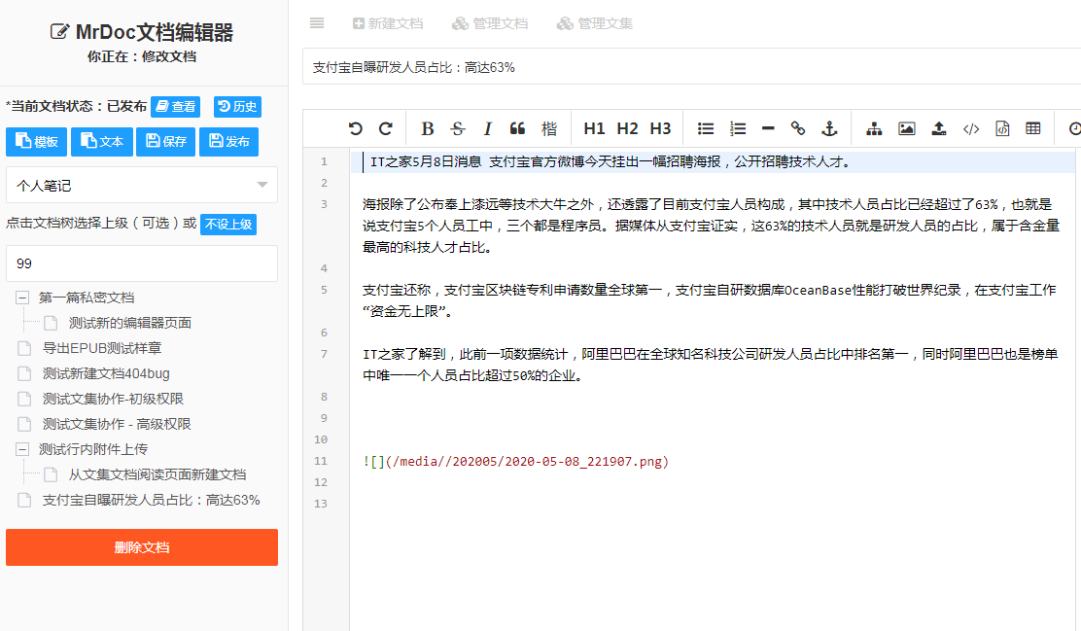1081x631 pixels.
Task: Select 测试新建文档404bug document
Action: [106, 373]
